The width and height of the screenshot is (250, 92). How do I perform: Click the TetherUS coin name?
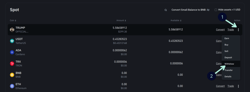point(21,43)
